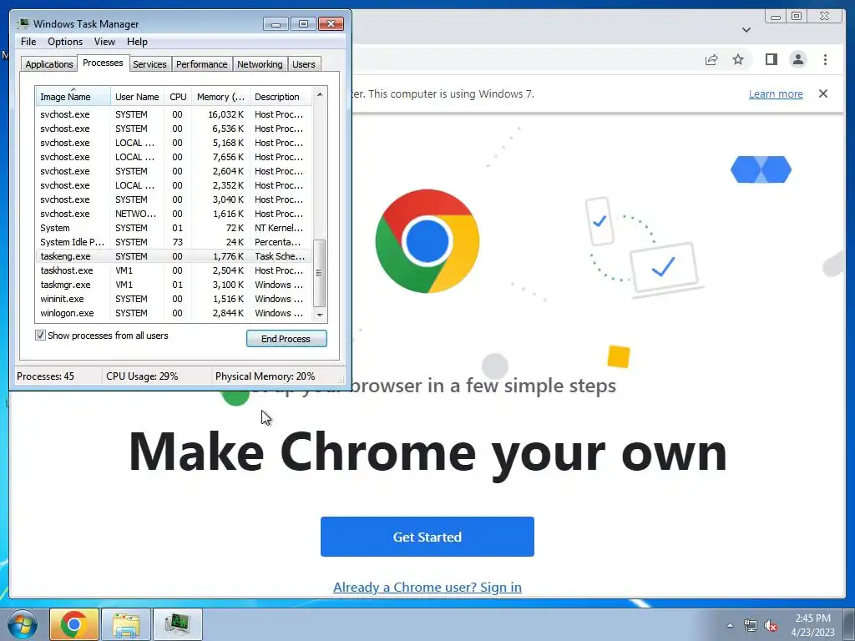Click Already a Chrome user? Sign in

pyautogui.click(x=427, y=587)
